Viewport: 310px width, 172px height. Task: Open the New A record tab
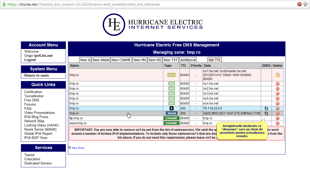point(85,60)
